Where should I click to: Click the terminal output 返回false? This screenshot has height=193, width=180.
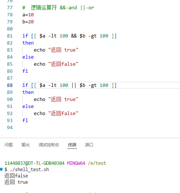[x=16, y=176]
